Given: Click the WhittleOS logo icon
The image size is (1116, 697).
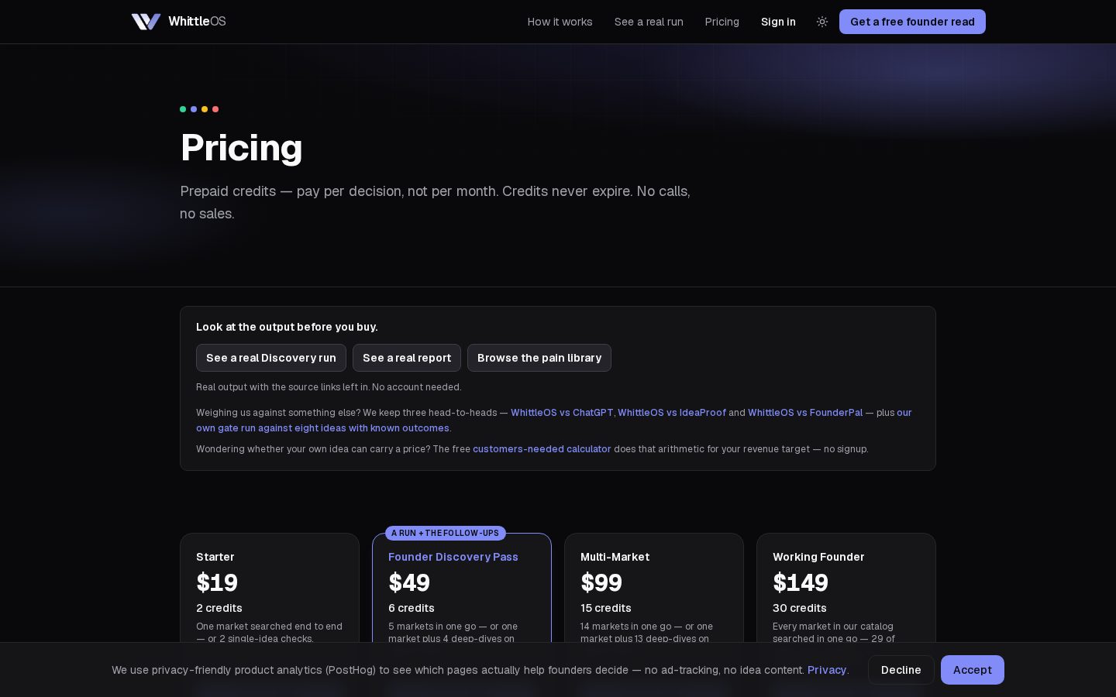Looking at the screenshot, I should (146, 22).
